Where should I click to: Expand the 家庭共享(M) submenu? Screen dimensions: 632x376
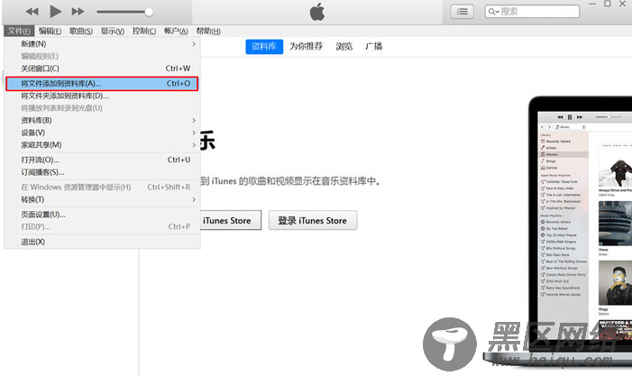click(x=103, y=144)
